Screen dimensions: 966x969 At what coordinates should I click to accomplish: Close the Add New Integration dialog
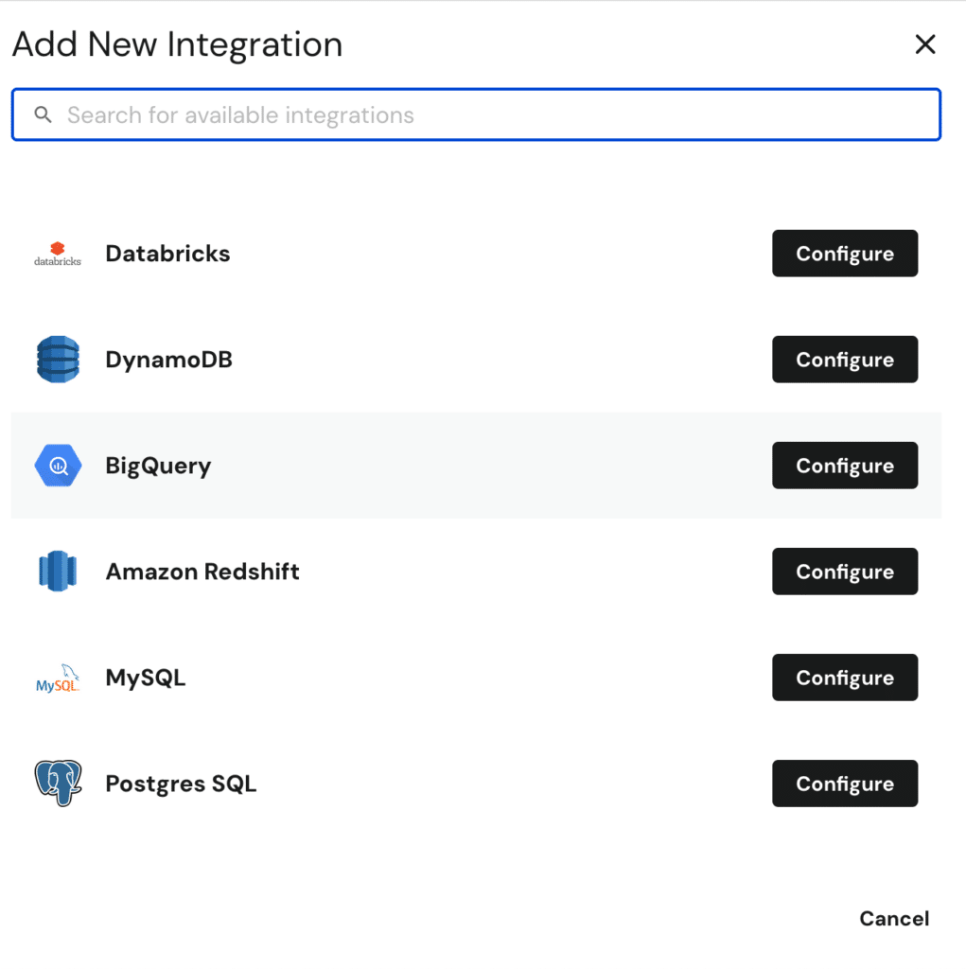[925, 44]
